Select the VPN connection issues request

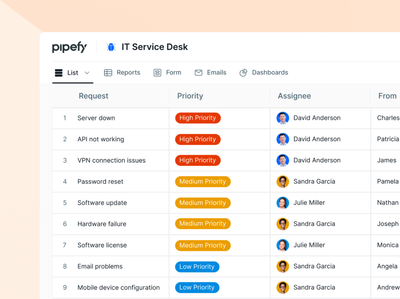tap(111, 160)
